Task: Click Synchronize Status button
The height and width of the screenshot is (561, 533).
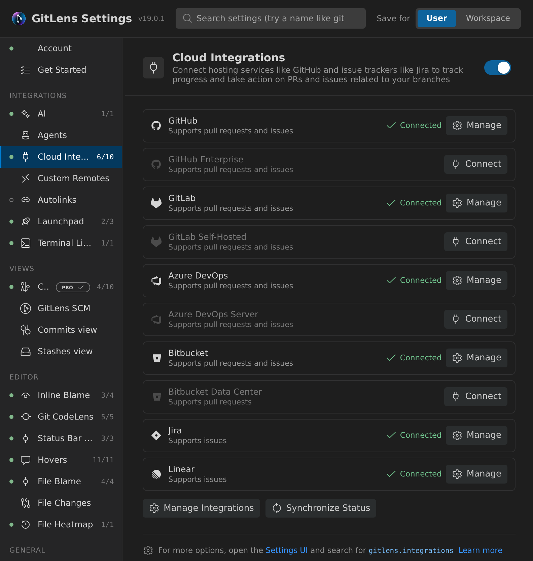Action: 321,508
